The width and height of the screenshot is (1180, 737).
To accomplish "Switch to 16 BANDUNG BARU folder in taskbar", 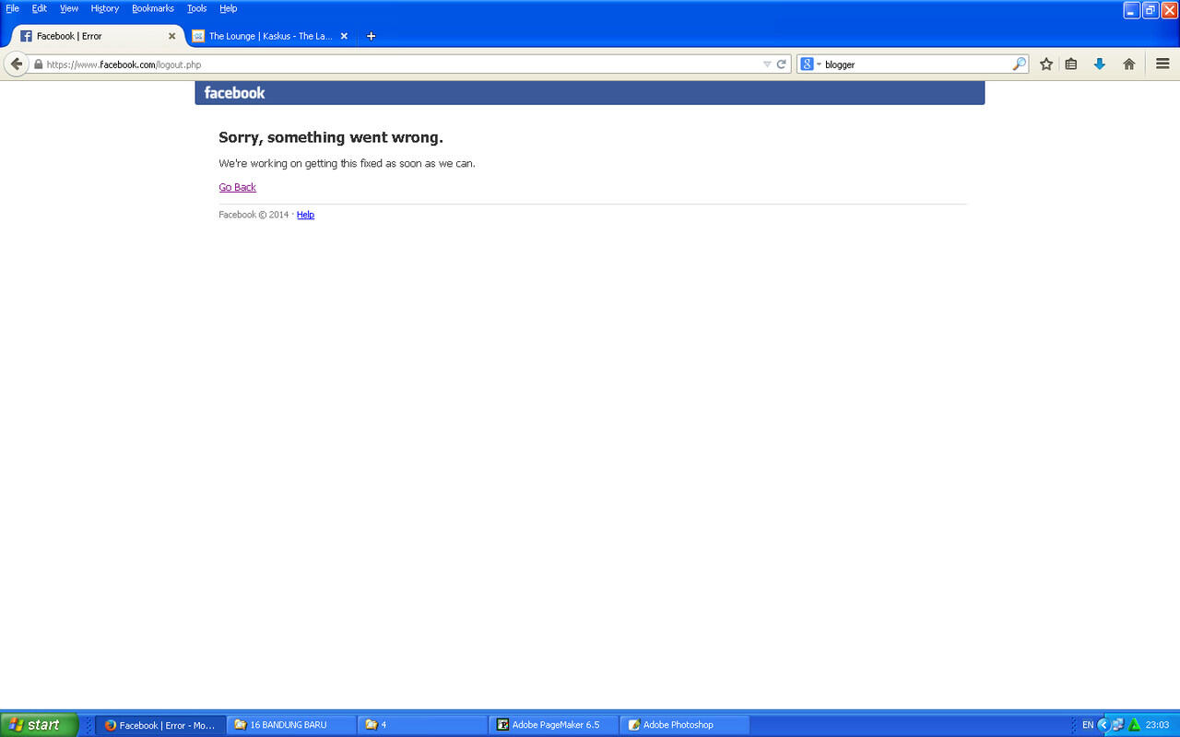I will pos(291,725).
